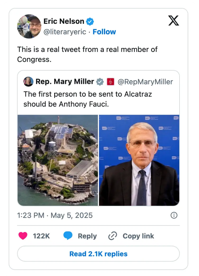The image size is (199, 276).
Task: Click the info circle icon near the timestamp
Action: click(x=174, y=215)
